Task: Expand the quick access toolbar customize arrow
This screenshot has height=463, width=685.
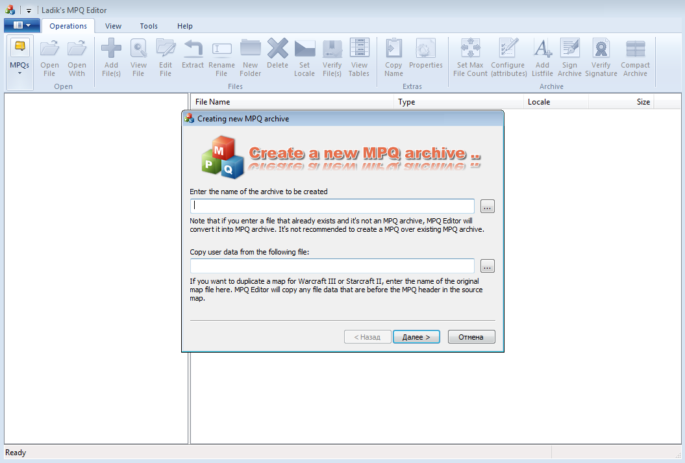Action: [29, 10]
